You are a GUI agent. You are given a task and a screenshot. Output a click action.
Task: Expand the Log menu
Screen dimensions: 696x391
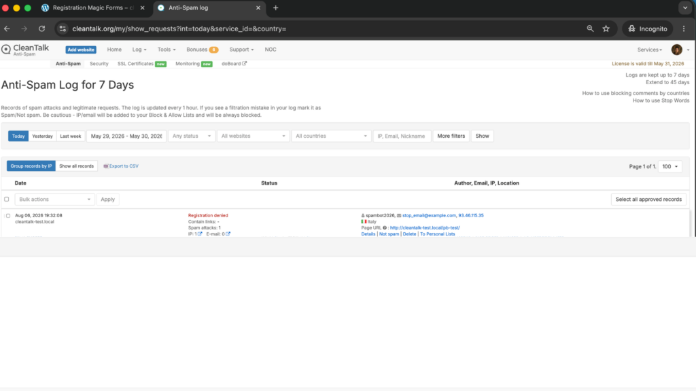(x=139, y=50)
